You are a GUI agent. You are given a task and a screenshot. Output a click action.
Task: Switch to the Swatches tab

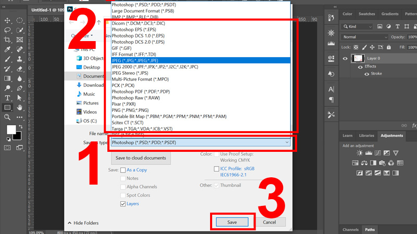coord(367,14)
